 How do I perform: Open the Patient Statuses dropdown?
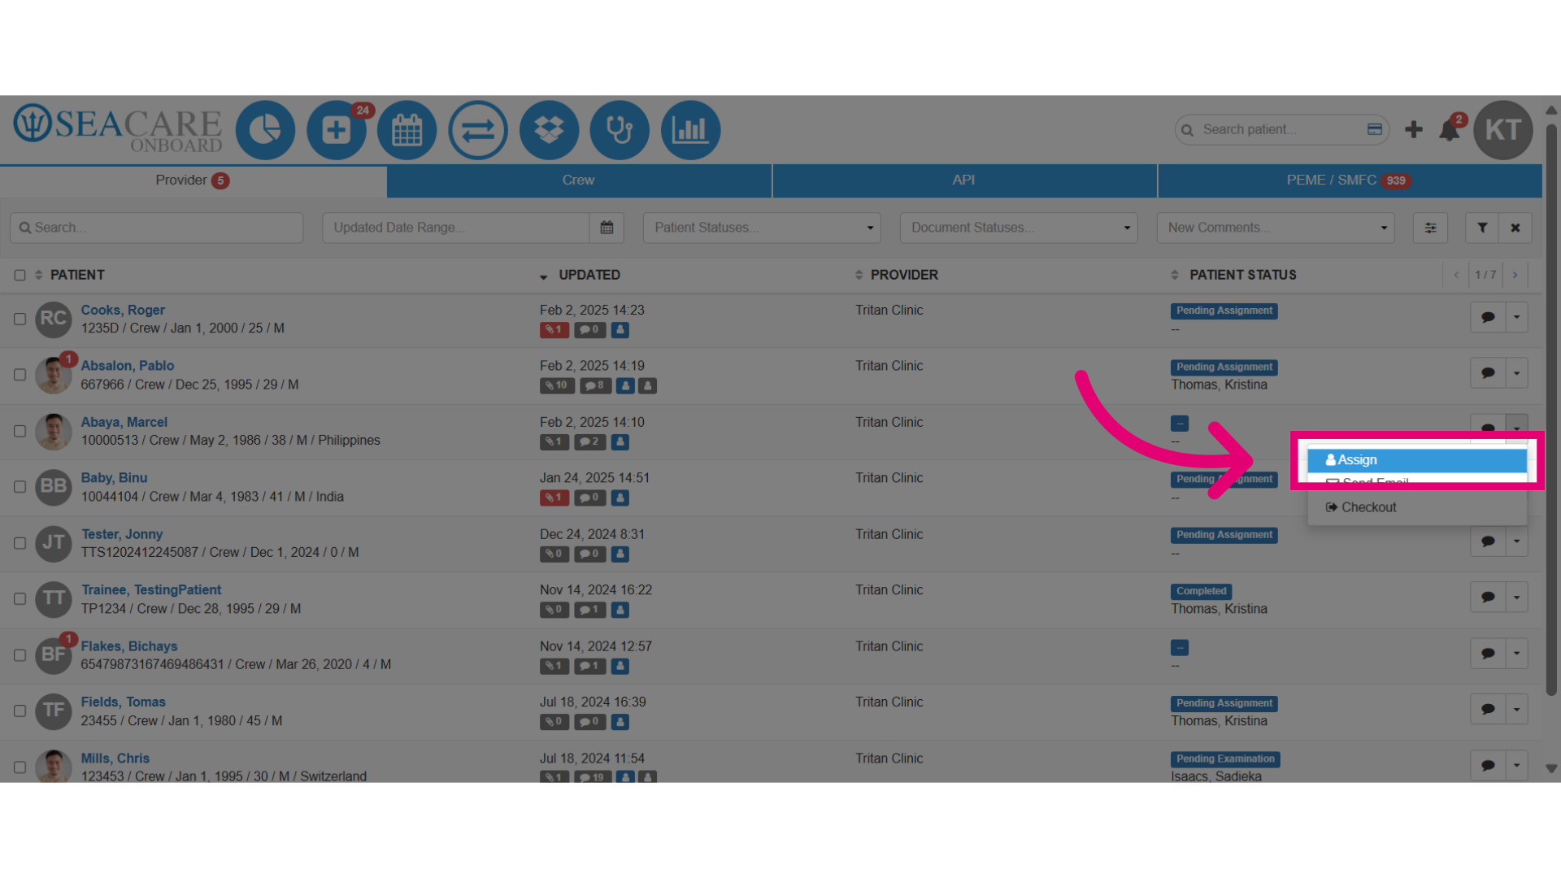click(x=762, y=228)
